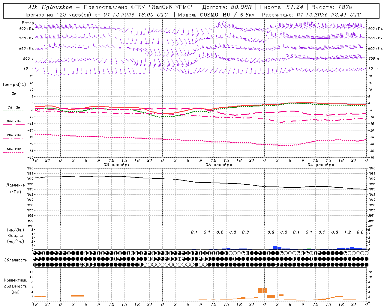The width and height of the screenshot is (384, 307).
Task: Click the '(мм/3ч.)' precipitation unit label
Action: [16, 230]
